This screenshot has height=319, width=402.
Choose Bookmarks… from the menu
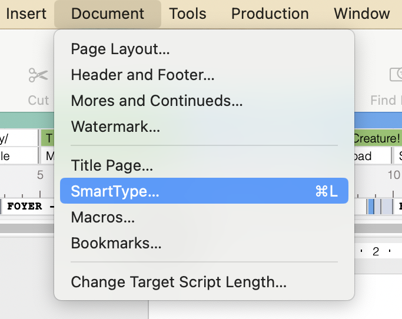pyautogui.click(x=116, y=243)
